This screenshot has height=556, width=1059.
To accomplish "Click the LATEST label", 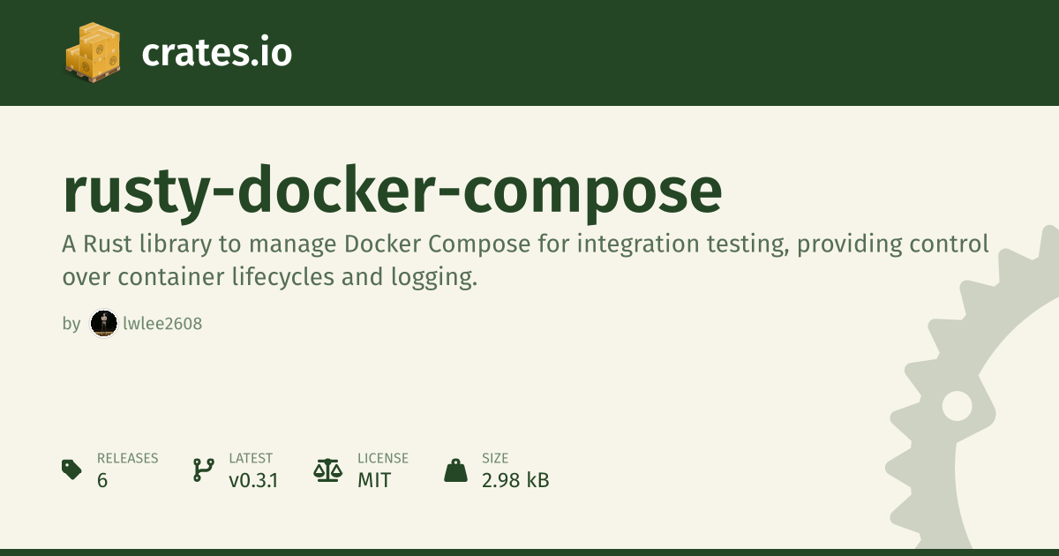I will [251, 458].
